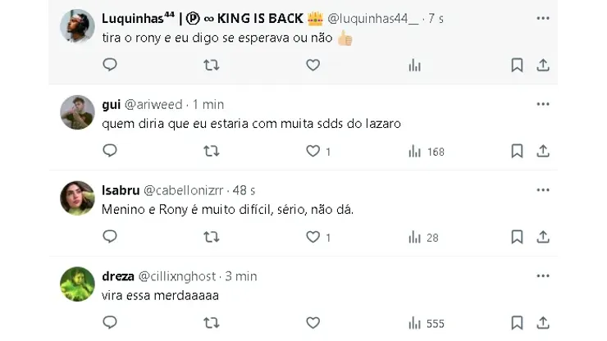Screen dimensions: 607x341
Task: Retweet Luquinhas44's post
Action: coord(211,65)
